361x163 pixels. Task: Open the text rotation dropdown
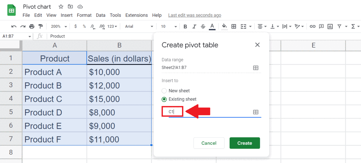299,26
